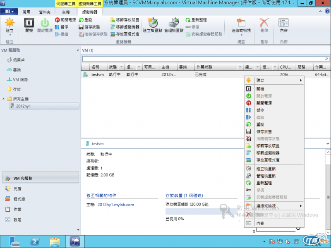
Task: Open PowerShell from the taskbar
Action: click(35, 241)
